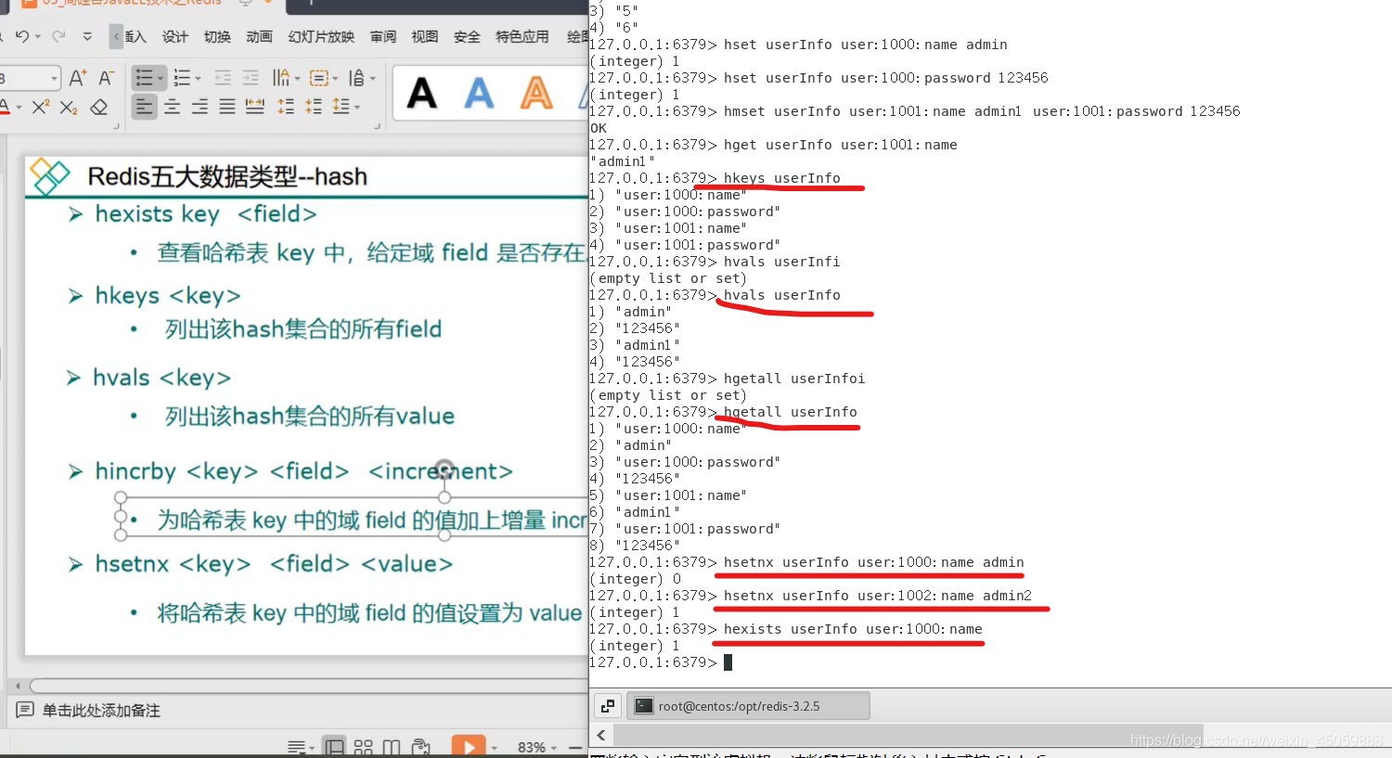Decrease font size with A- icon
This screenshot has height=758, width=1392.
[107, 78]
